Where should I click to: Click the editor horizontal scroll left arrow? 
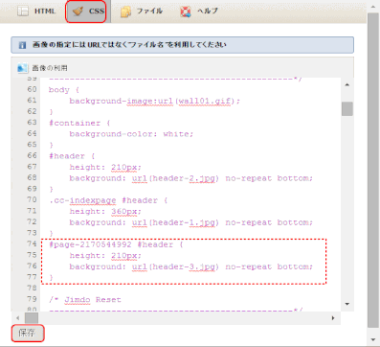pos(18,318)
